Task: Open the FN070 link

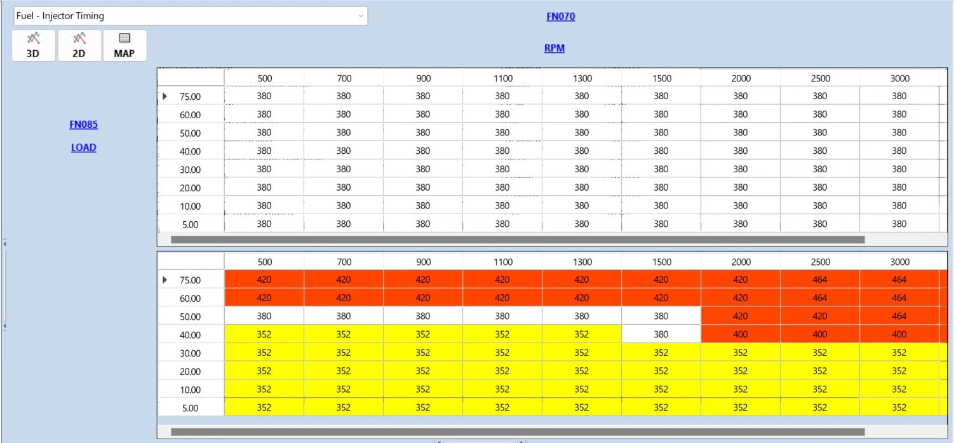Action: click(561, 17)
